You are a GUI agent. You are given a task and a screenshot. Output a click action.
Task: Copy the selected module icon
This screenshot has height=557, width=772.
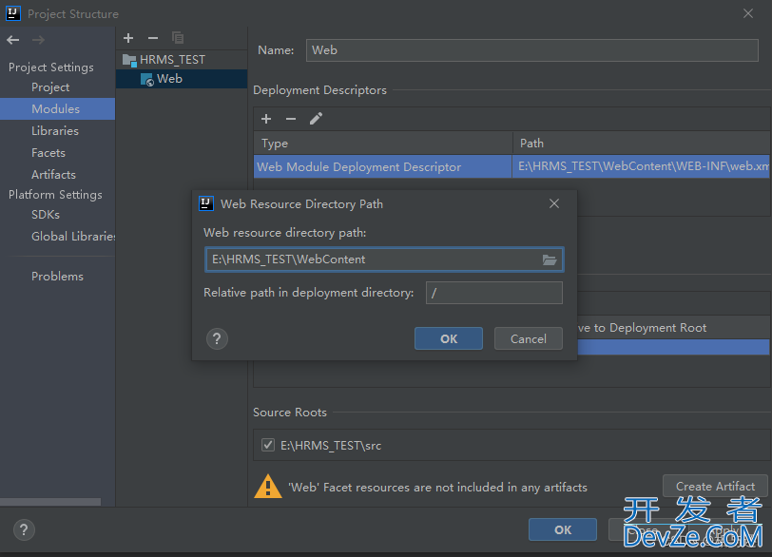click(178, 38)
